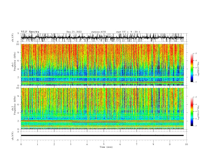This screenshot has width=210, height=162.
Task: Click ch.2 frequency tick label '6'
Action: [19, 105]
